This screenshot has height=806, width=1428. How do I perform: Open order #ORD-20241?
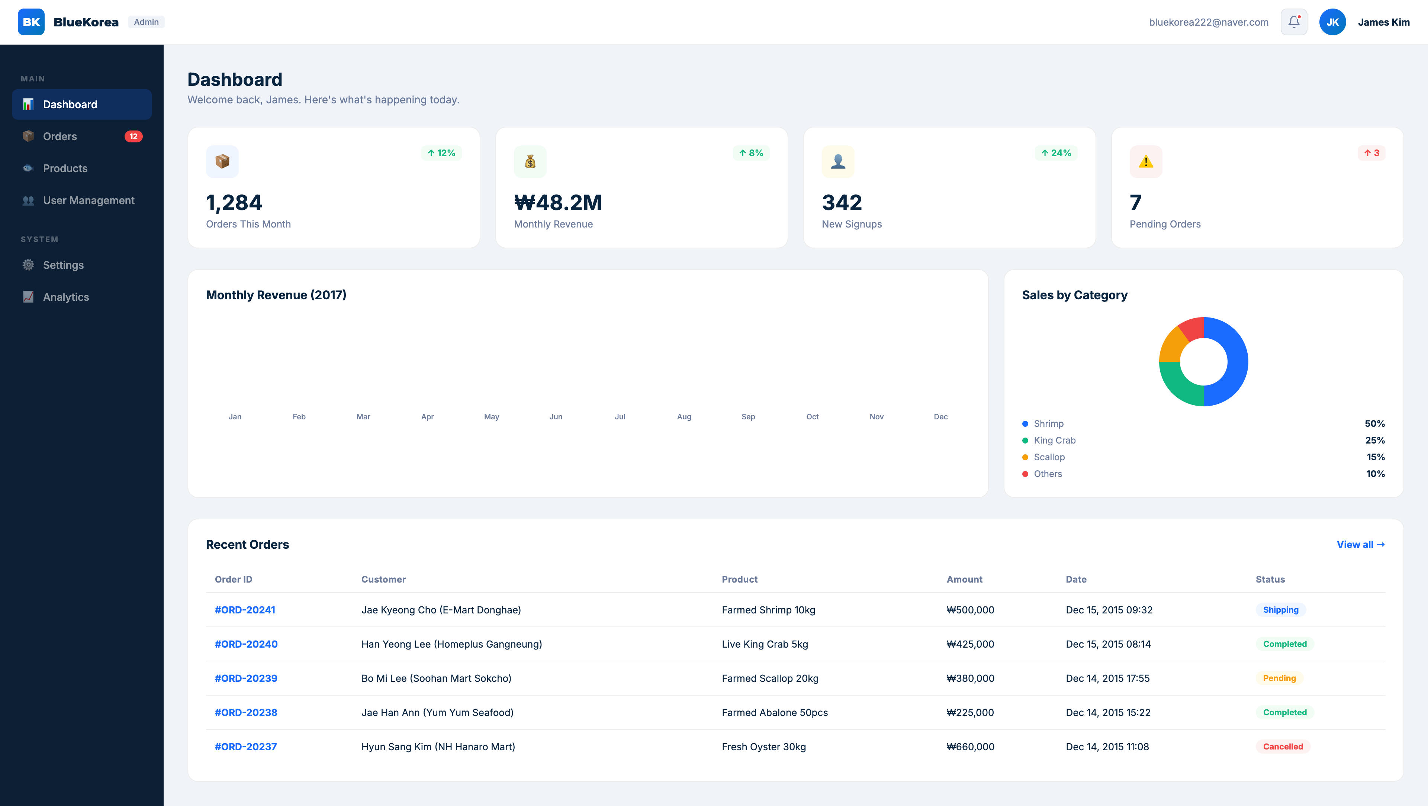coord(245,610)
